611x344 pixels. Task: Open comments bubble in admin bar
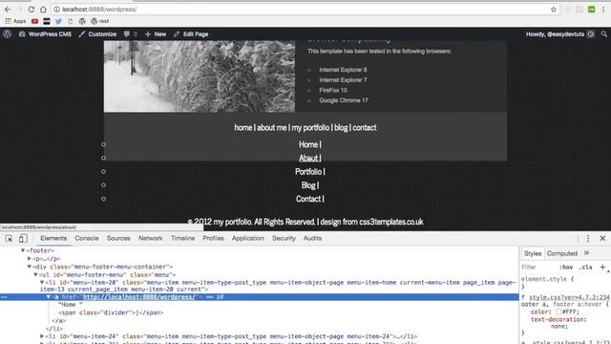pyautogui.click(x=130, y=34)
